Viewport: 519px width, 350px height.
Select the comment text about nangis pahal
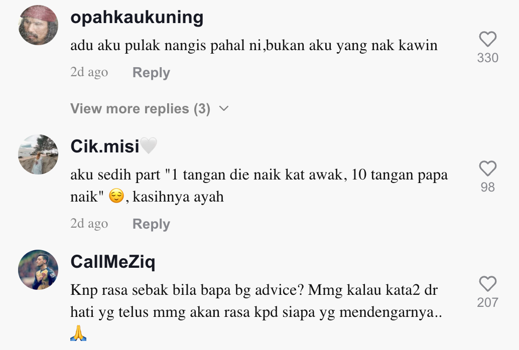(x=254, y=46)
